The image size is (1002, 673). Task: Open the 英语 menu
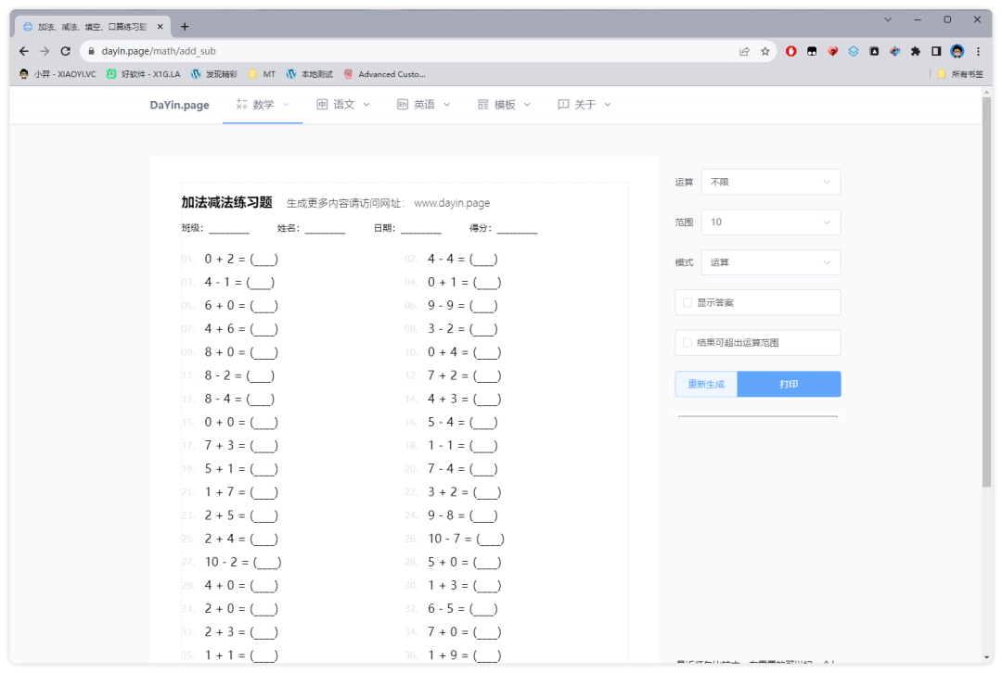tap(424, 104)
